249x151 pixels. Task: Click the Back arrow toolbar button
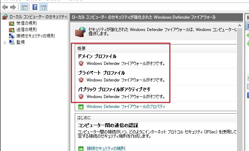click(x=5, y=7)
